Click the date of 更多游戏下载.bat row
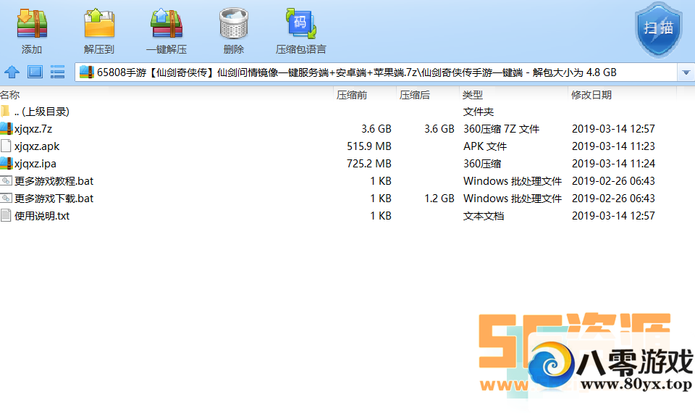This screenshot has height=413, width=695. pos(613,199)
